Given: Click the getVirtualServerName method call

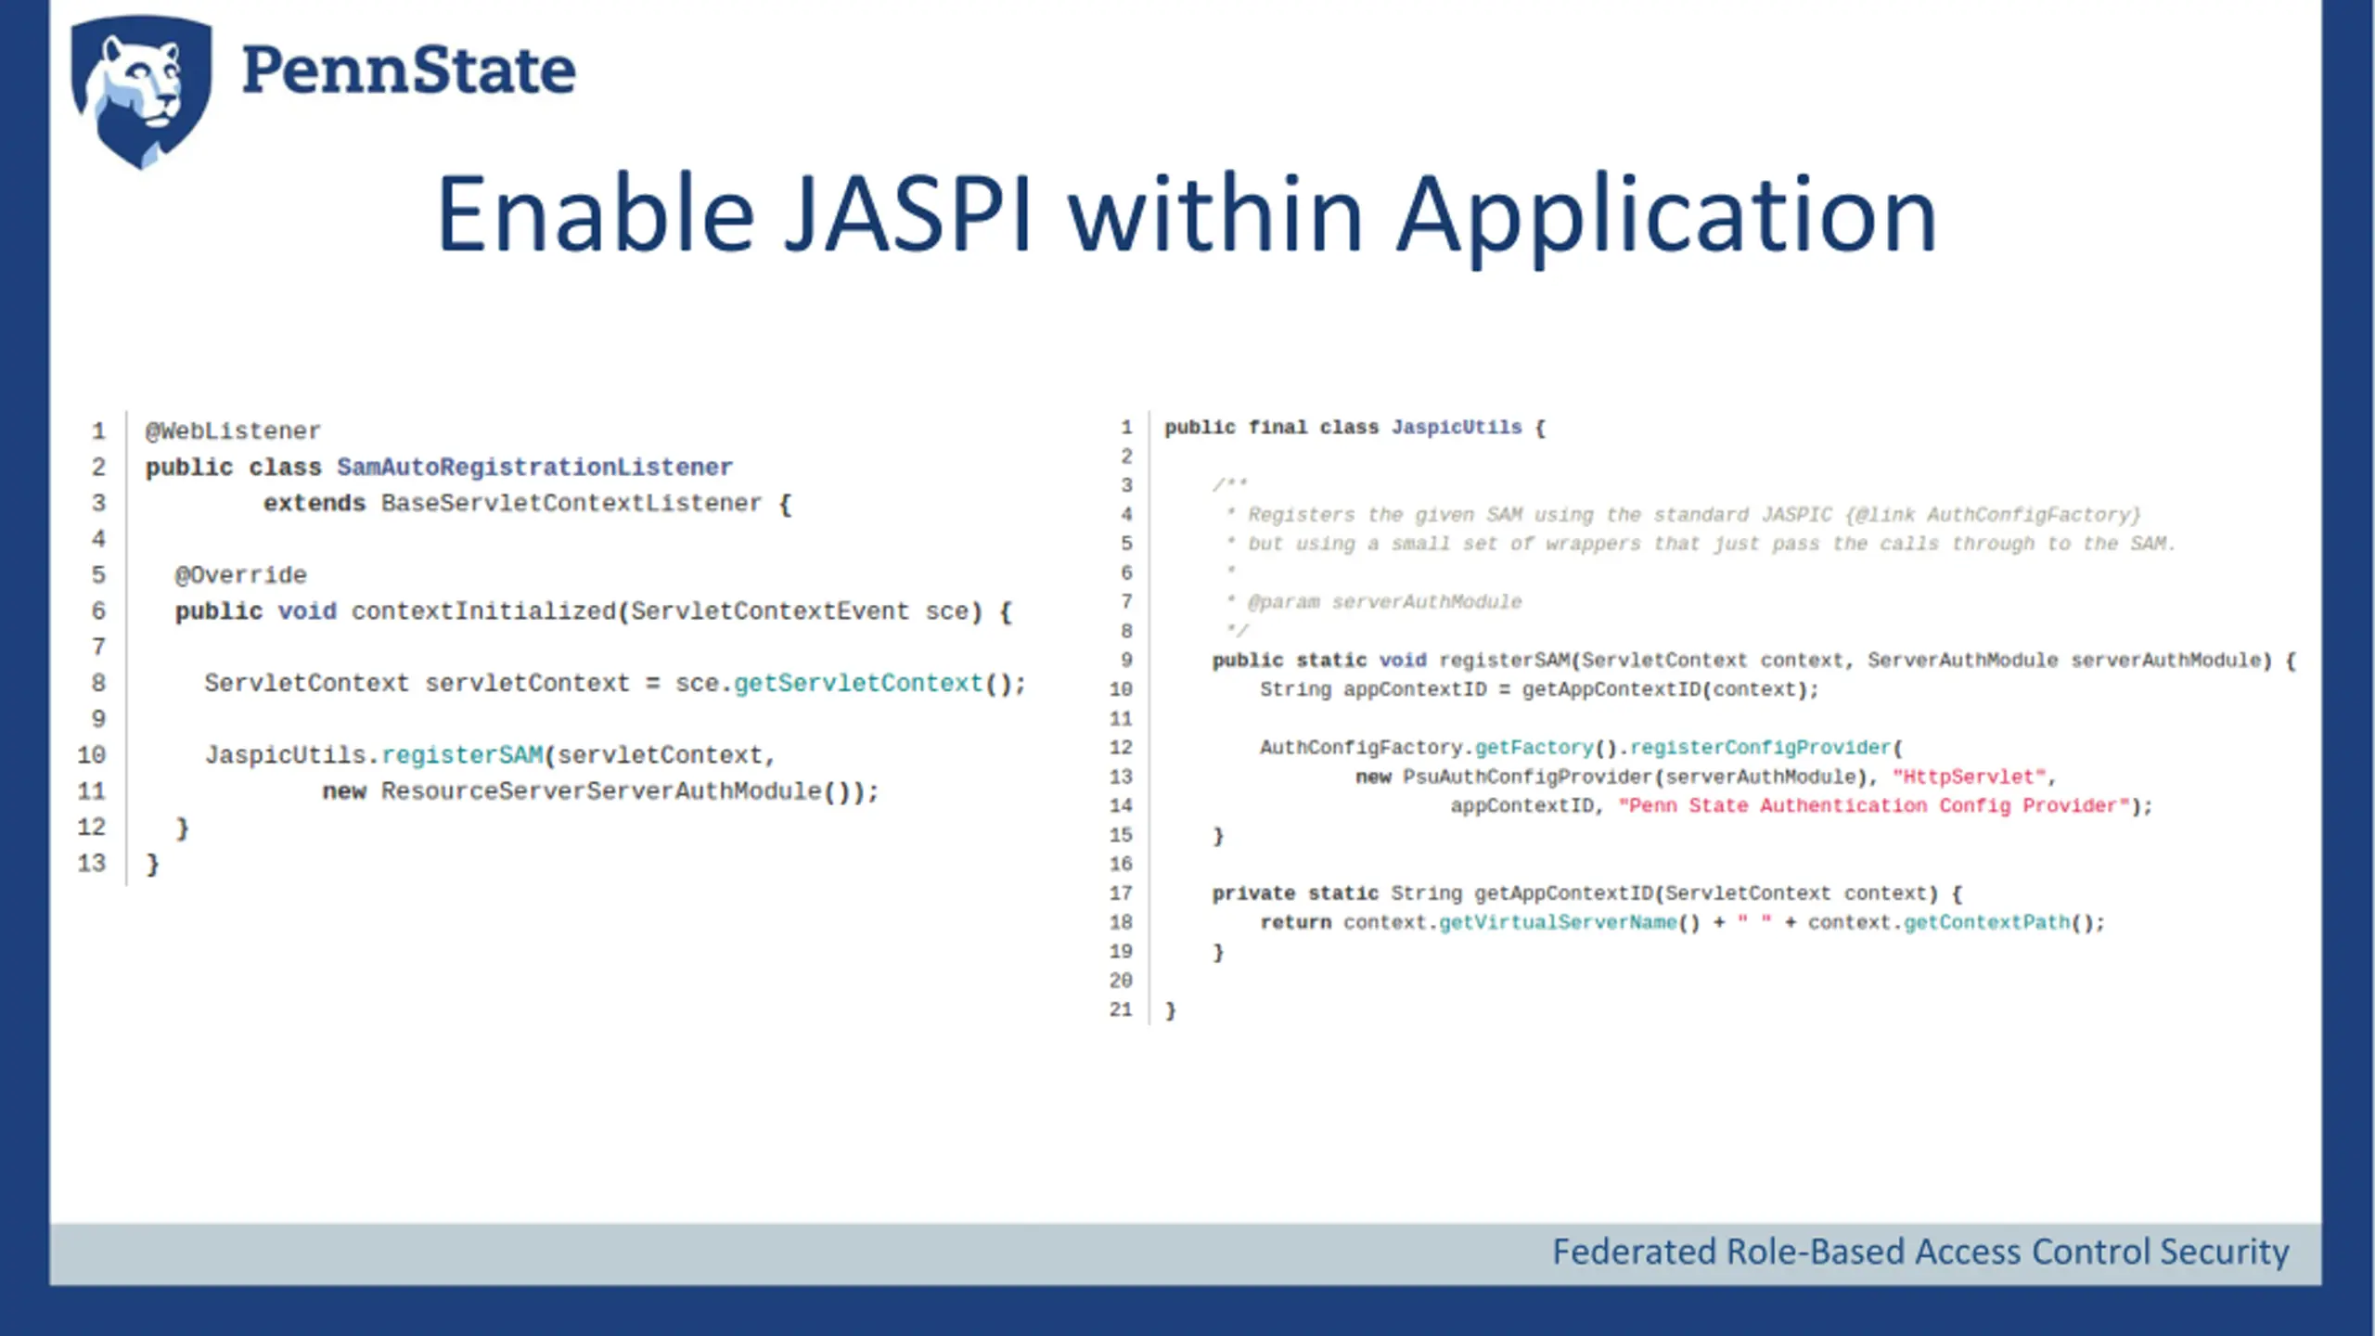Looking at the screenshot, I should (x=1558, y=922).
